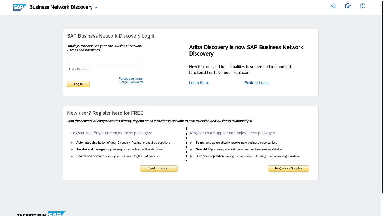Open the Business Network Discovery dropdown arrow

click(96, 8)
